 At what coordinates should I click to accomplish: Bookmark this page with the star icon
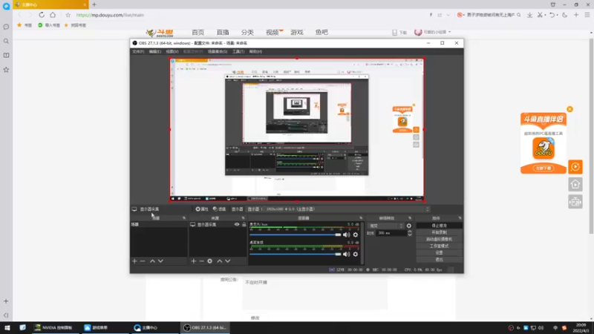tap(68, 15)
